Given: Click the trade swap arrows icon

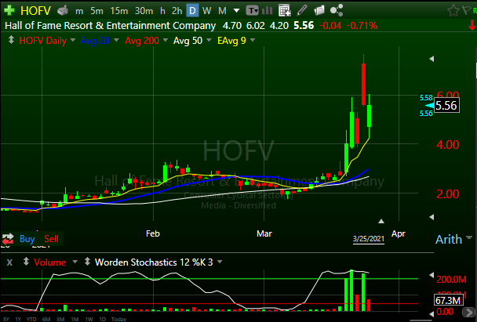Looking at the screenshot, I should [x=8, y=239].
